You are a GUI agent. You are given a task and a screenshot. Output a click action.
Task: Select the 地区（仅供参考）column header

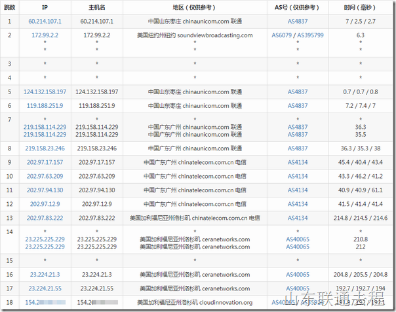[195, 8]
